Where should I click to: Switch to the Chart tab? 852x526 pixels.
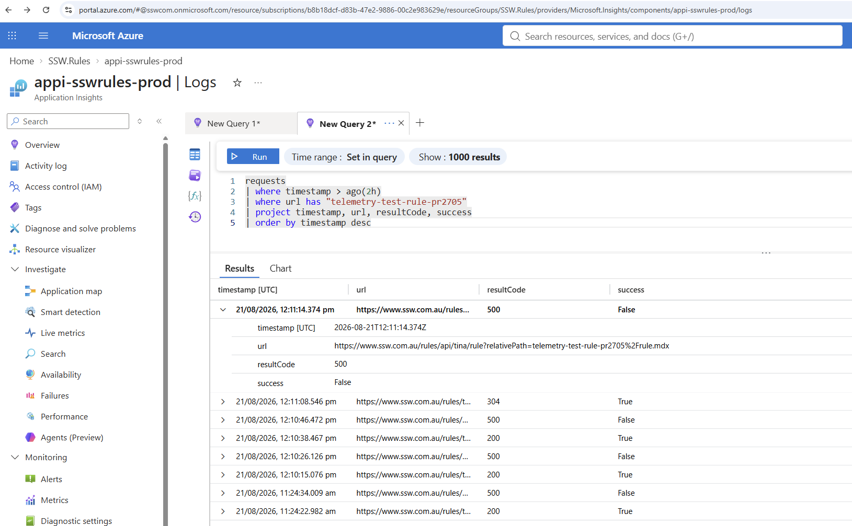coord(280,268)
